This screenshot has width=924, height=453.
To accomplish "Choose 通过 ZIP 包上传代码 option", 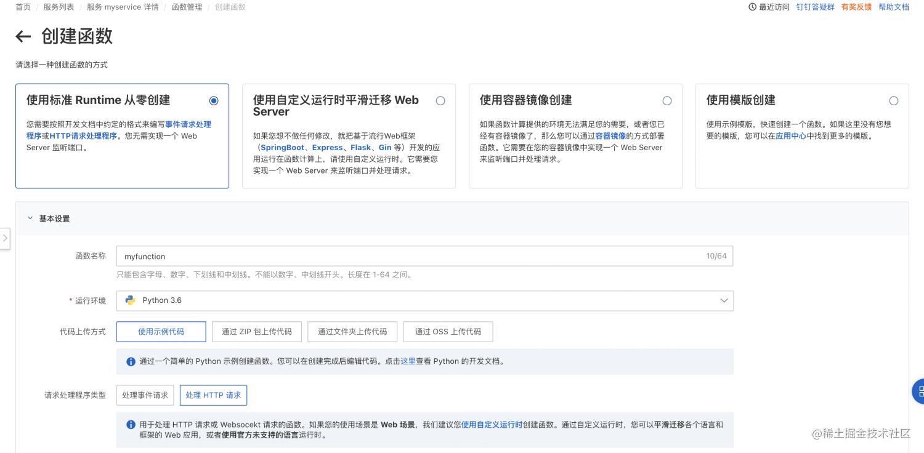I will pos(256,331).
